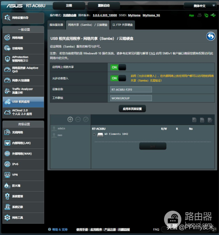Open IPv6 settings
Image resolution: width=219 pixels, height=235 pixels.
23,164
